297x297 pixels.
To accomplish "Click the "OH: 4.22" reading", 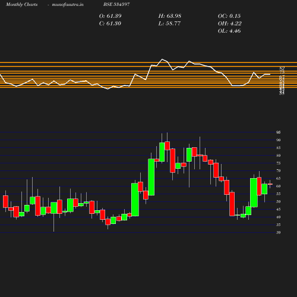I will pos(229,24).
